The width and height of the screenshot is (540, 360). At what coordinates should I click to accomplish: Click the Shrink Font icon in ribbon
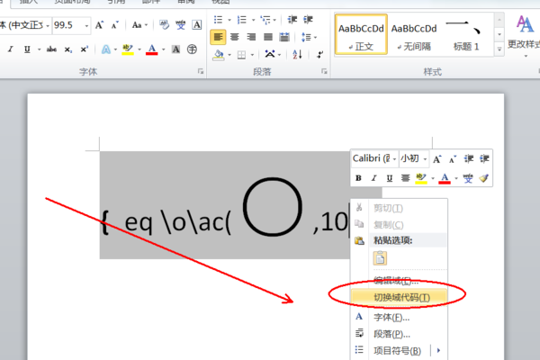pyautogui.click(x=114, y=25)
